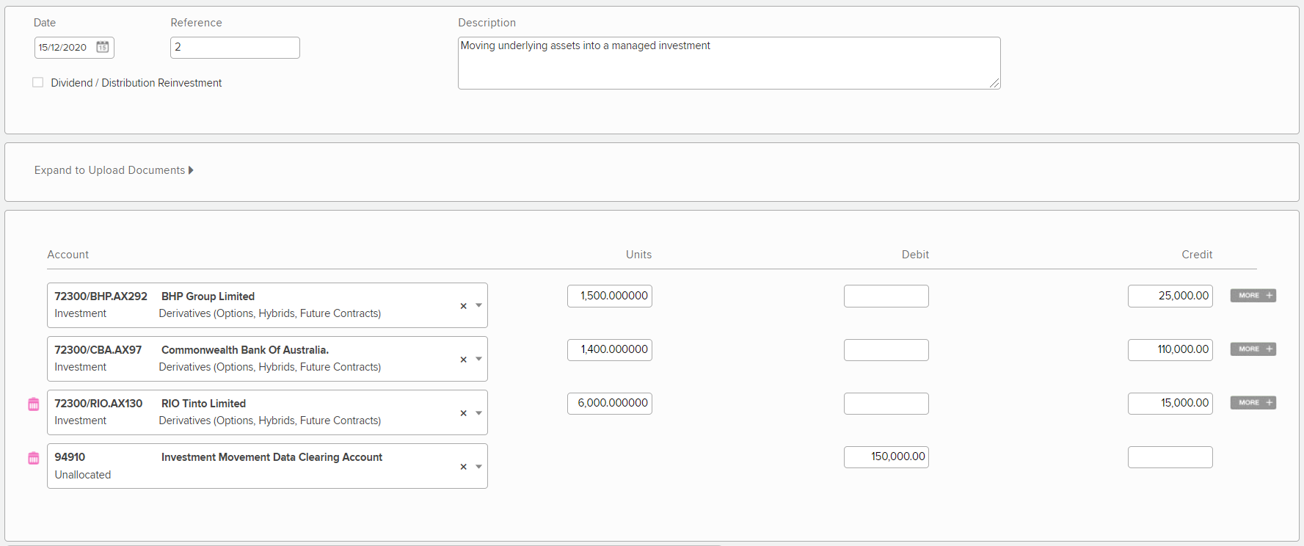Open the Commonwealth Bank account dropdown
This screenshot has height=546, width=1304.
478,359
